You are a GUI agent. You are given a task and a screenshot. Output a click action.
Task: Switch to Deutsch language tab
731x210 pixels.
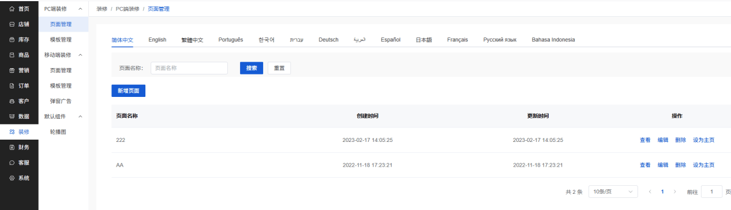(x=328, y=40)
